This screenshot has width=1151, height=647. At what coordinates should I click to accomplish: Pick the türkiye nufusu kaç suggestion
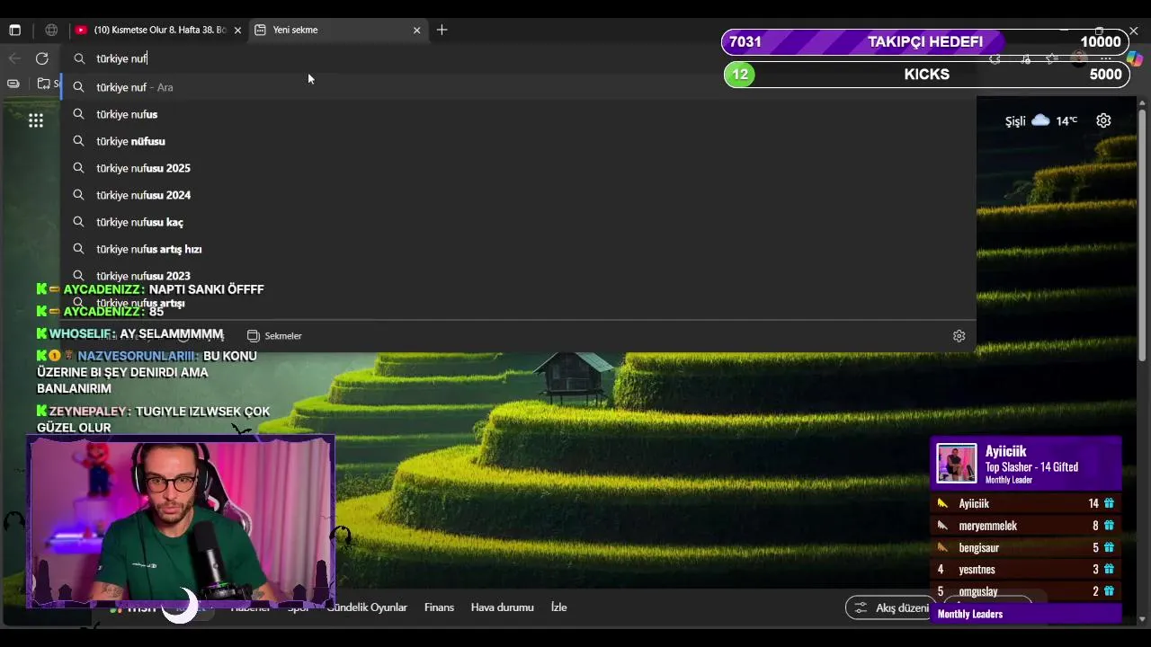[x=518, y=222]
